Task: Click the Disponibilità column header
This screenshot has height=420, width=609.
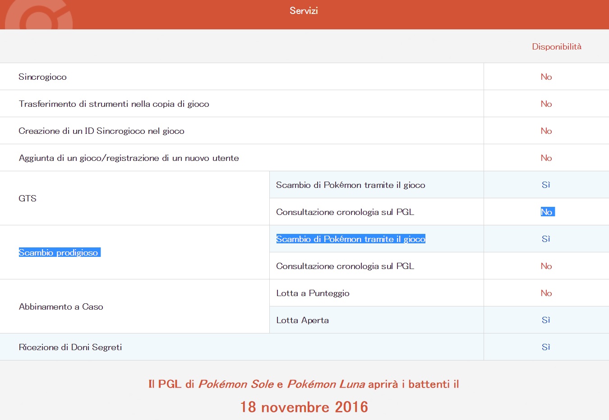Action: tap(557, 46)
